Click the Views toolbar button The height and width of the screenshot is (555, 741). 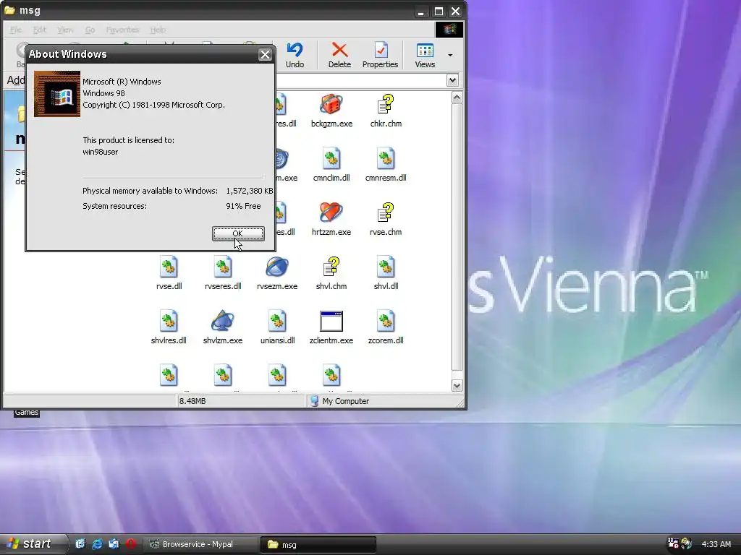(x=424, y=55)
